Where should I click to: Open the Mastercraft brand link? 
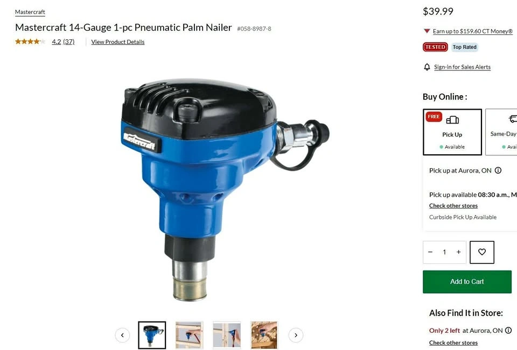click(x=30, y=12)
